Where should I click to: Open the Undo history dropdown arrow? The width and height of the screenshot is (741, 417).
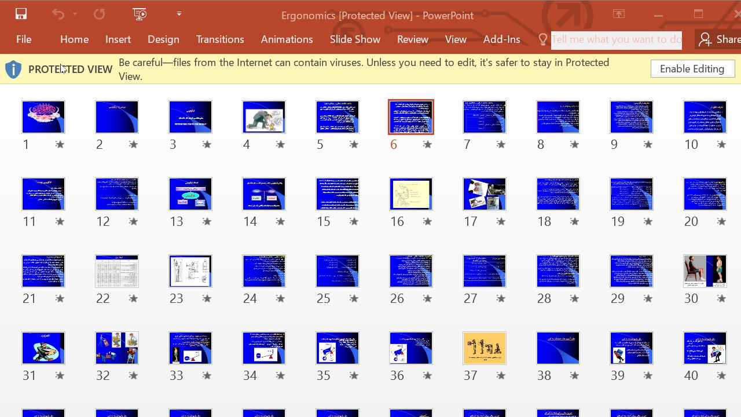click(x=75, y=14)
